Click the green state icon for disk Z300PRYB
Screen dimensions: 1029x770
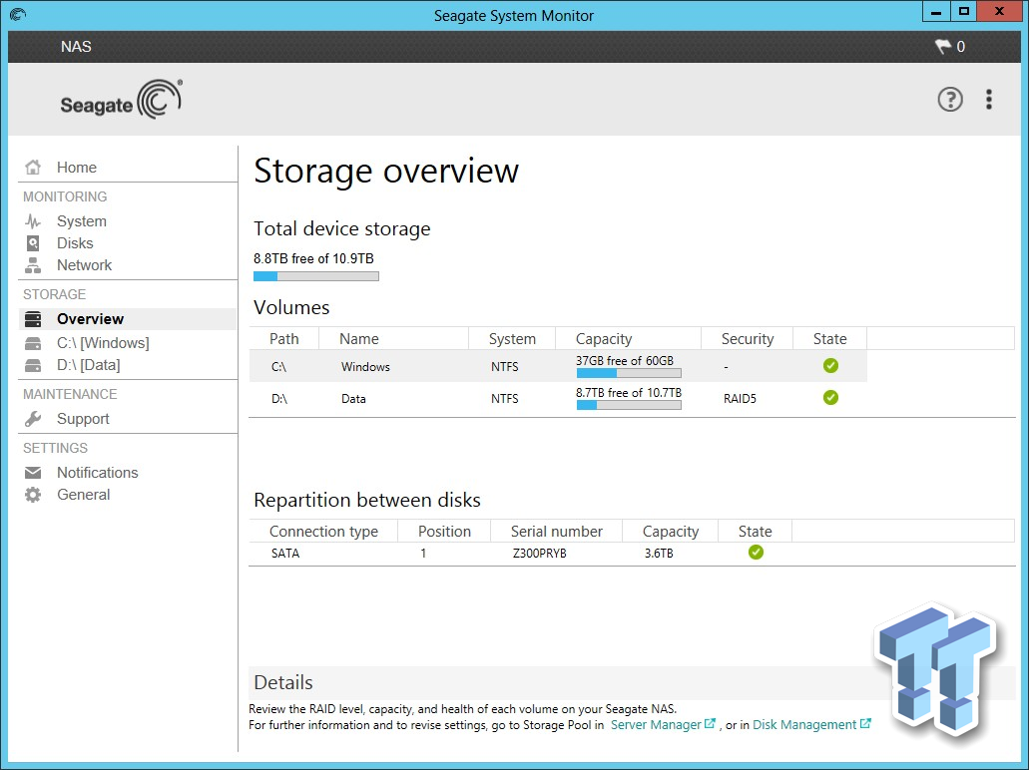(x=756, y=552)
